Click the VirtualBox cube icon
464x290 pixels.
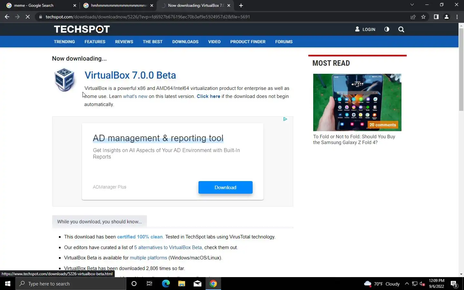click(64, 80)
